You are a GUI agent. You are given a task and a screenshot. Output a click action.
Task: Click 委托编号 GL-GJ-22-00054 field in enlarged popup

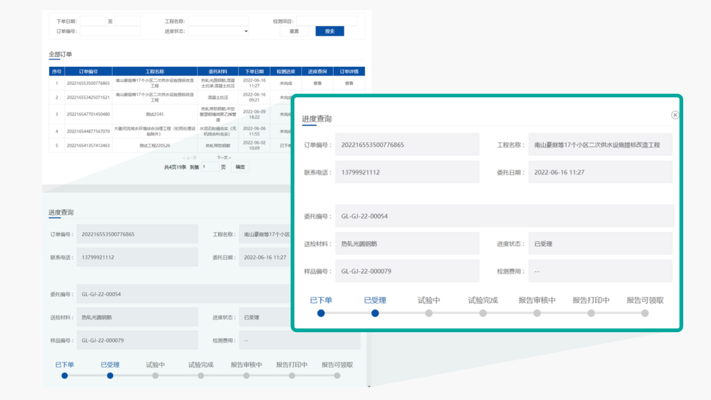point(504,216)
